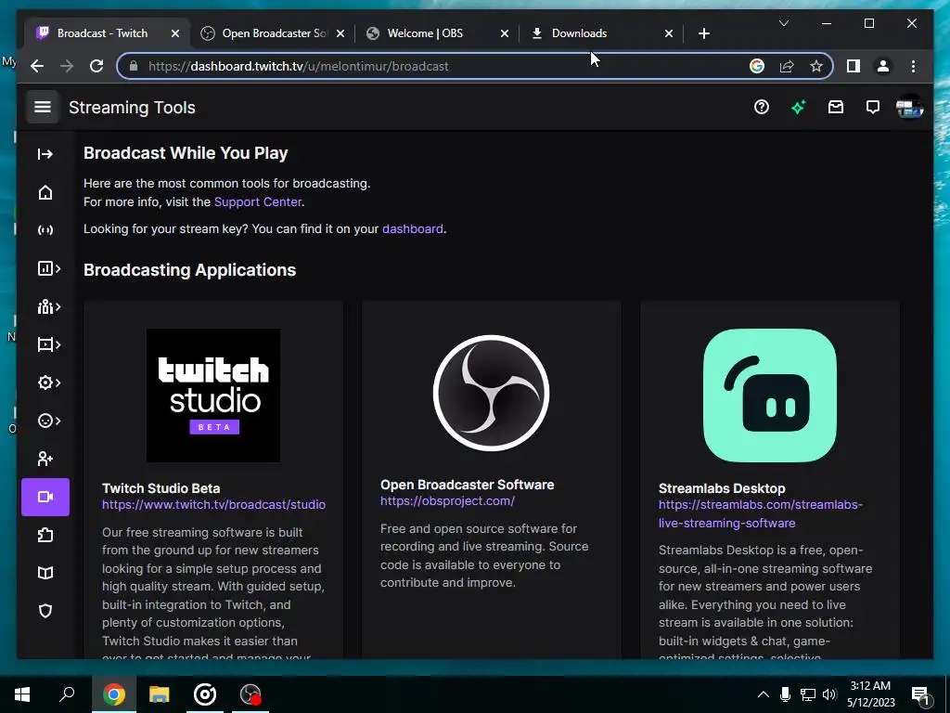Screen dimensions: 950x713
Task: Expand the Content video icon in sidebar
Action: [x=48, y=345]
